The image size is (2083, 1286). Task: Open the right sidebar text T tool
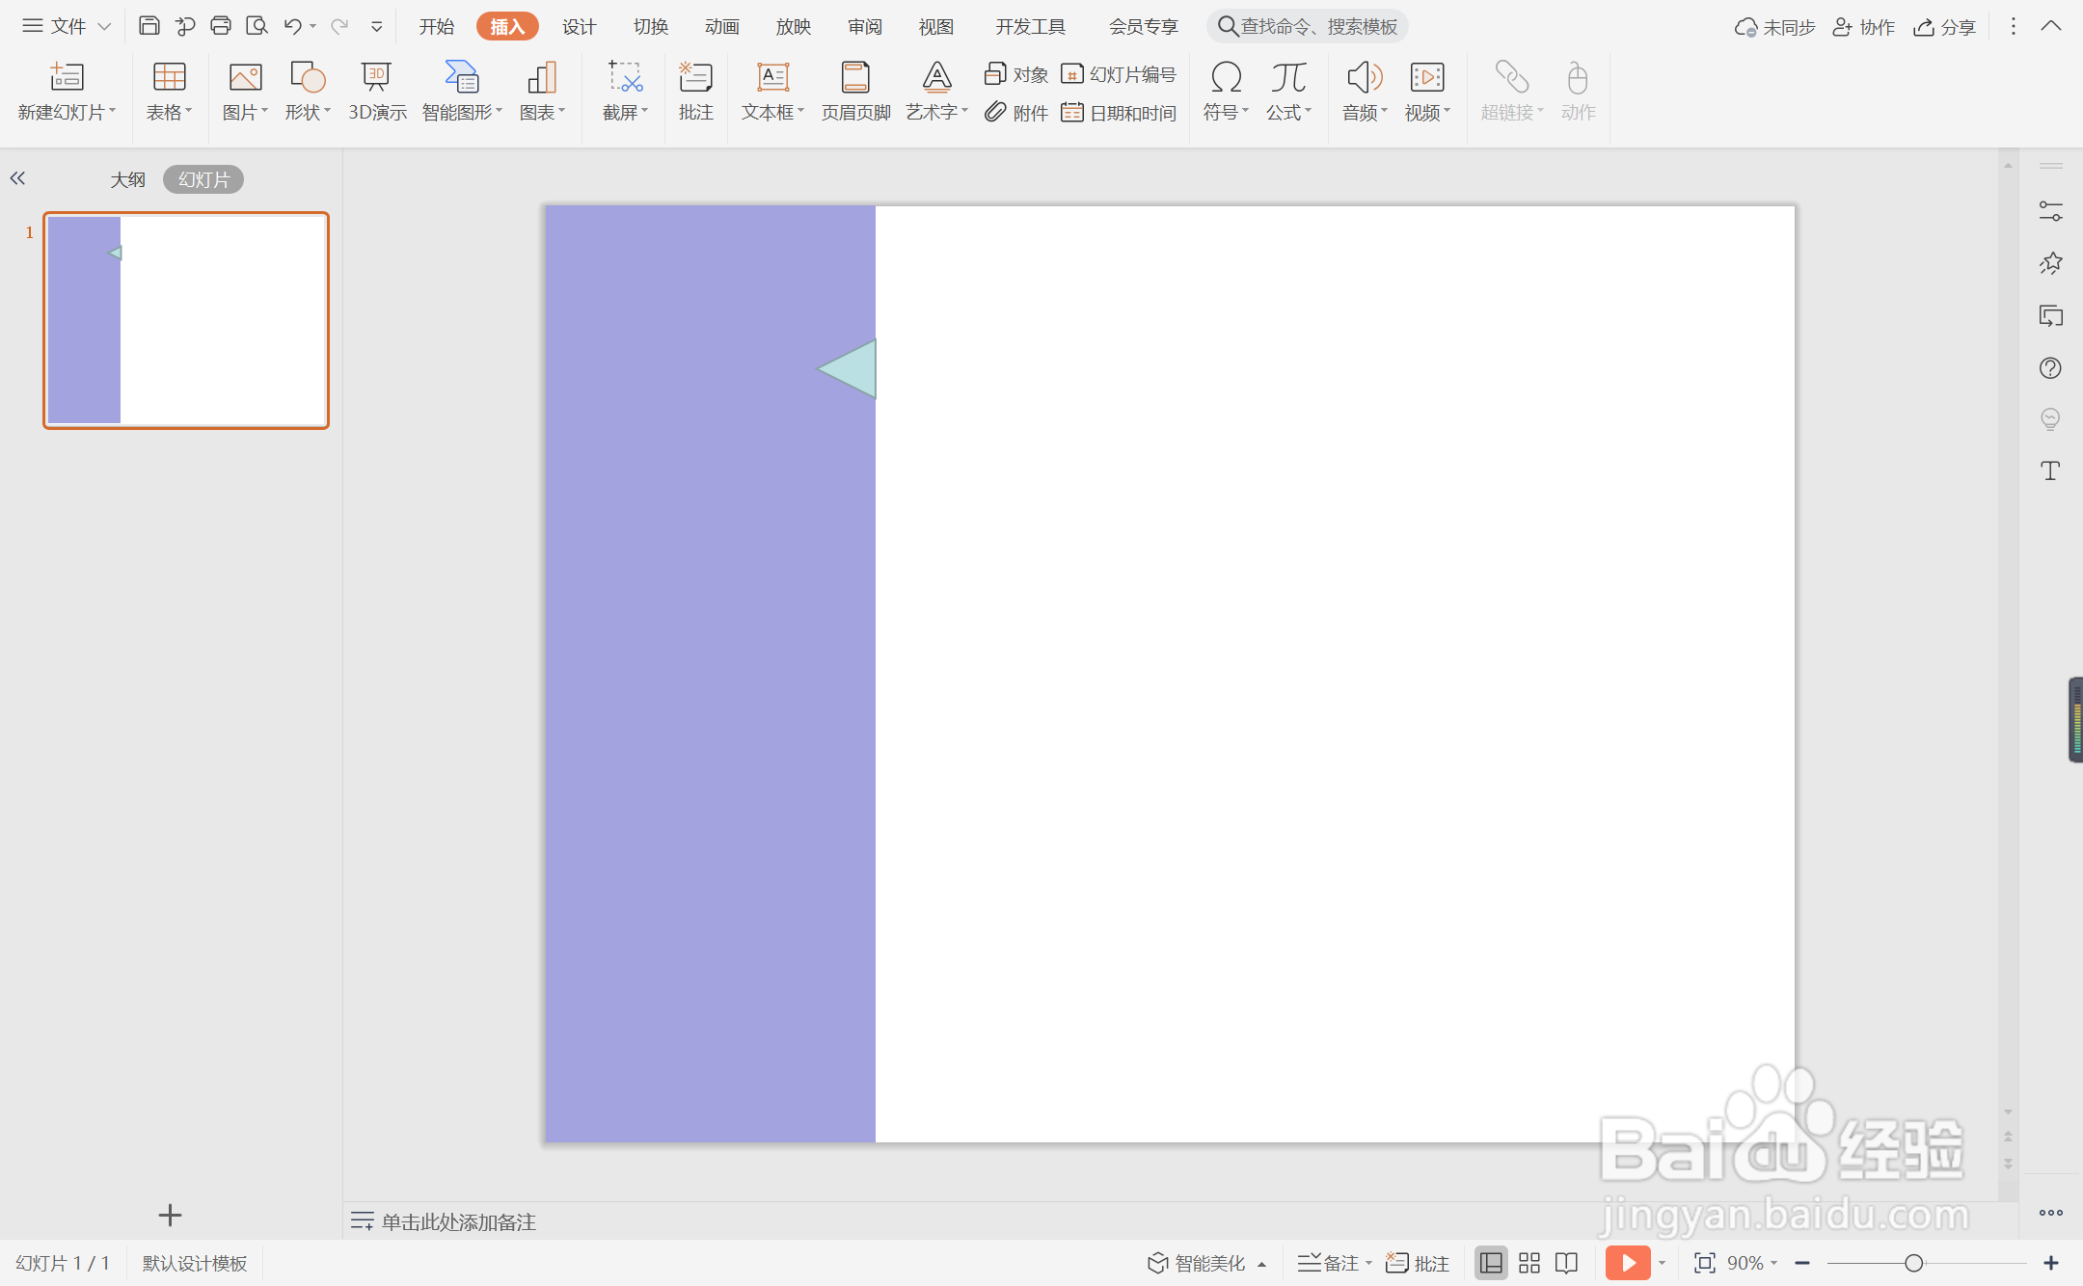click(2050, 470)
